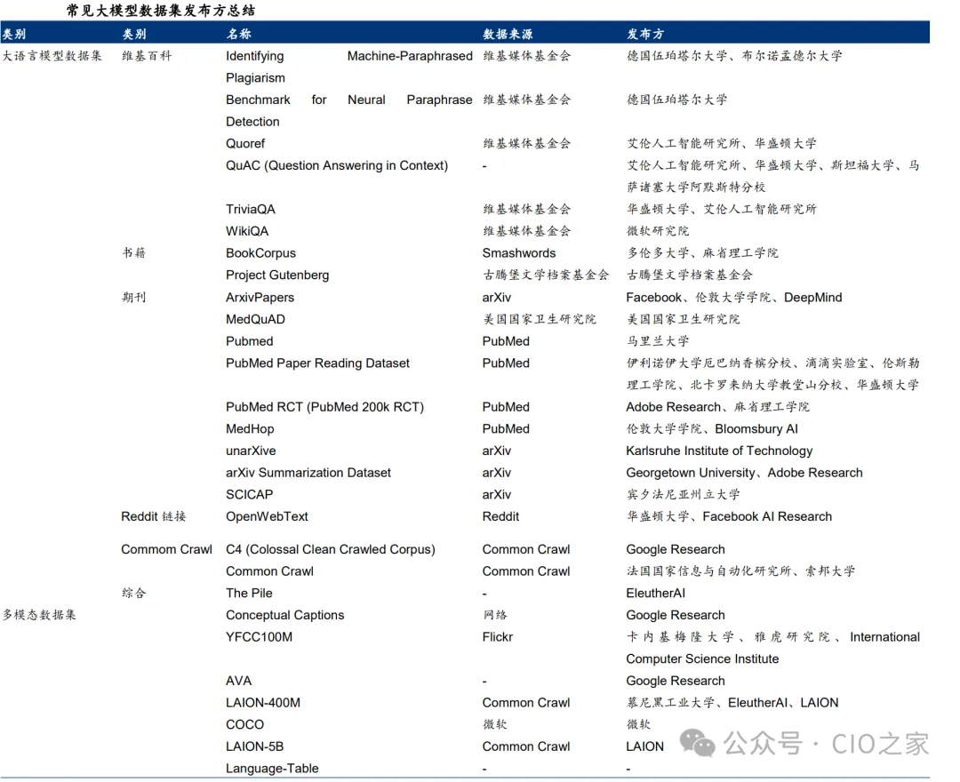Image resolution: width=960 pixels, height=782 pixels.
Task: Select the "MedQuAD" dataset name
Action: coord(255,319)
